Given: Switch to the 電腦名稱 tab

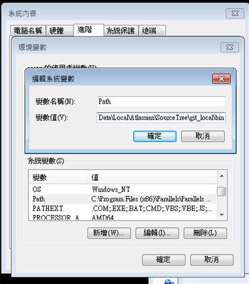Looking at the screenshot, I should [x=28, y=31].
